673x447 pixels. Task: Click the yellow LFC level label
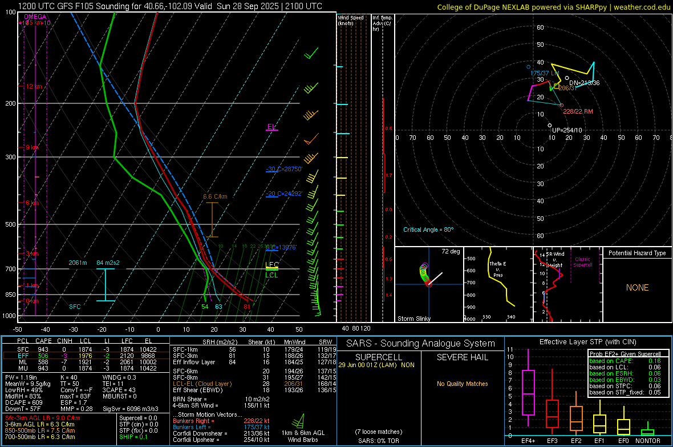[x=271, y=265]
